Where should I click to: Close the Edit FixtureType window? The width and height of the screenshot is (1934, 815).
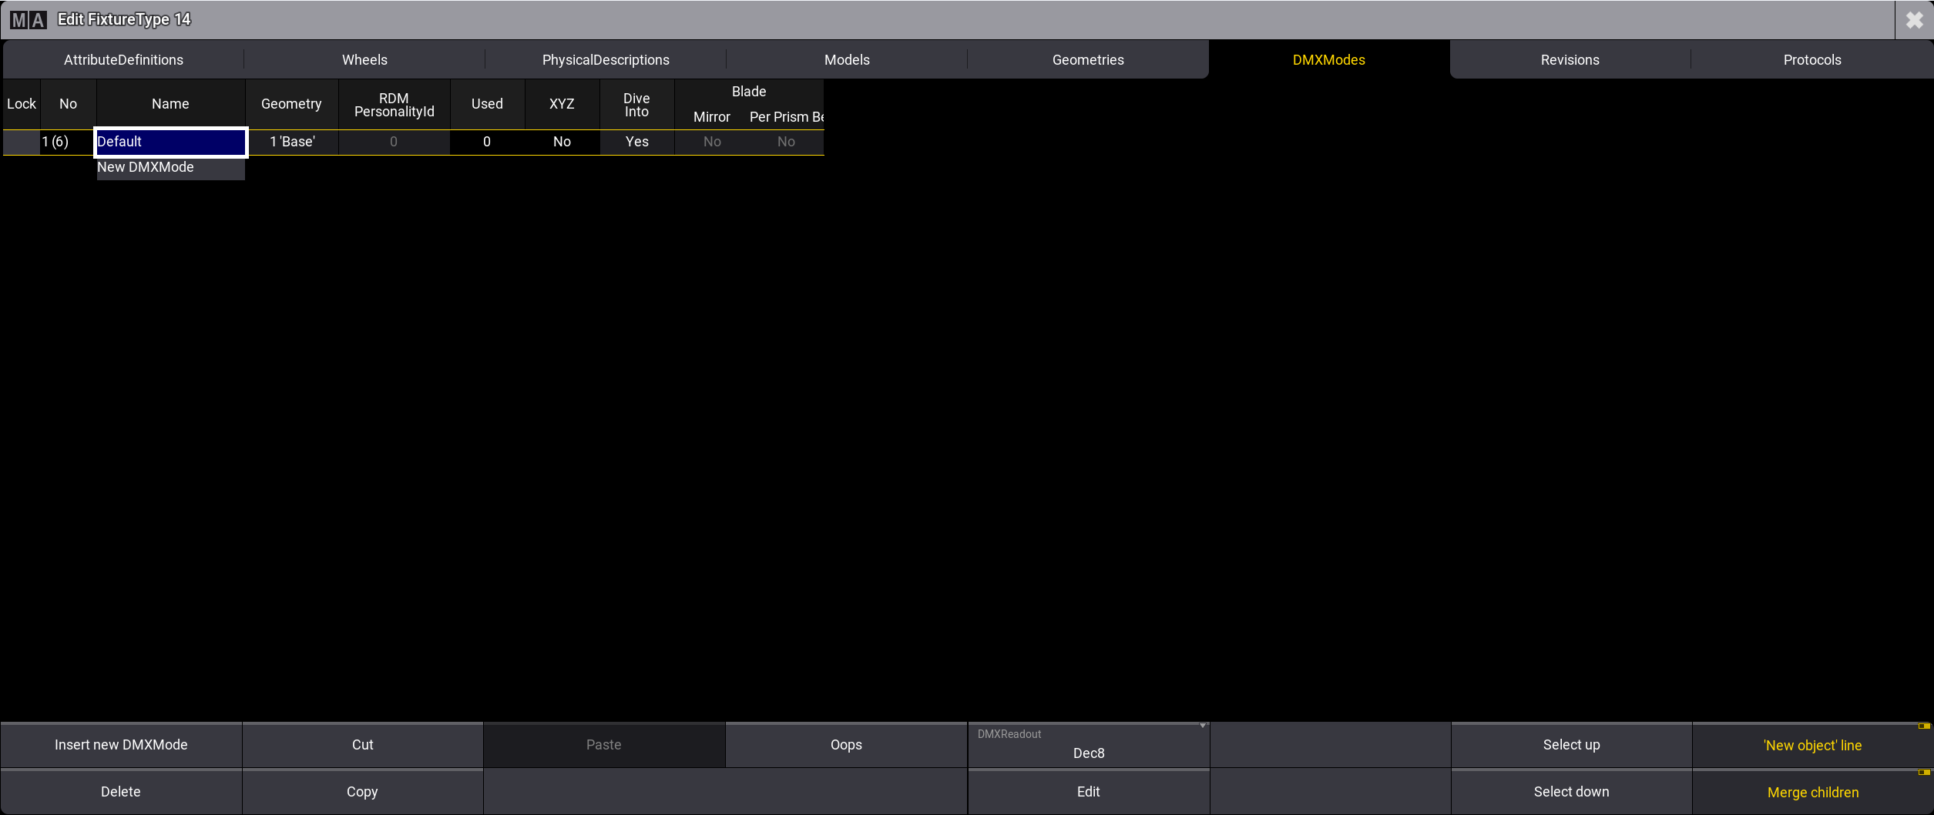[x=1914, y=20]
